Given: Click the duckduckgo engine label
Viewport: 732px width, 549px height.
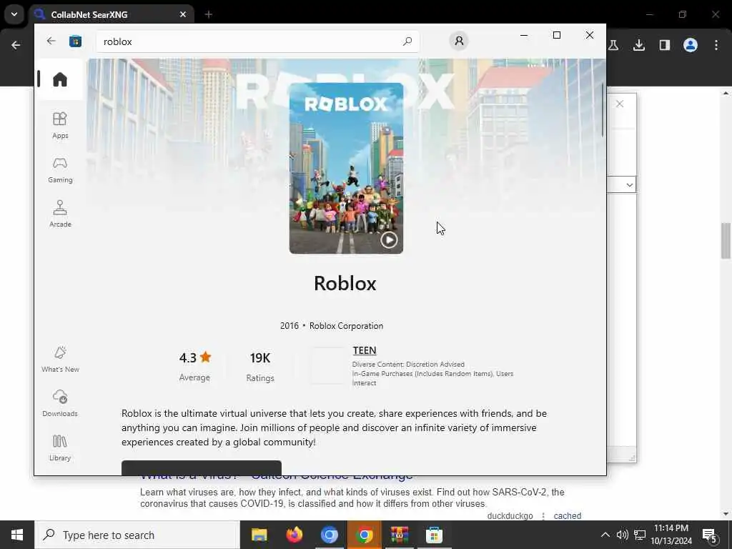Looking at the screenshot, I should pyautogui.click(x=510, y=516).
